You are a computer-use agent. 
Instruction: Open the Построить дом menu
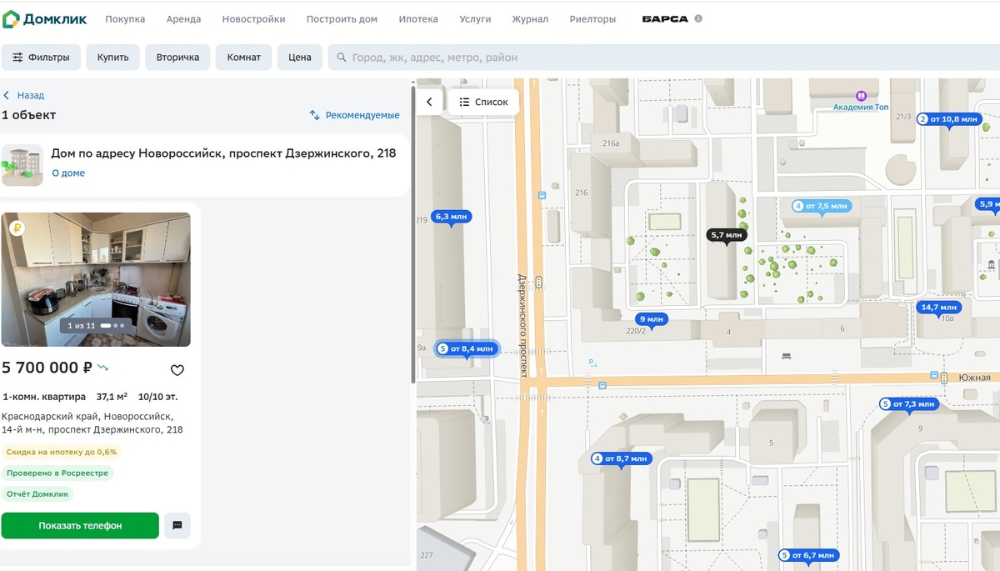coord(342,19)
